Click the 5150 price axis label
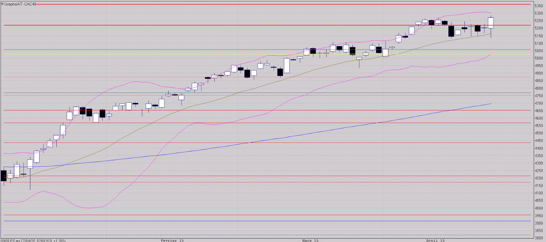546x242 pixels. [538, 36]
